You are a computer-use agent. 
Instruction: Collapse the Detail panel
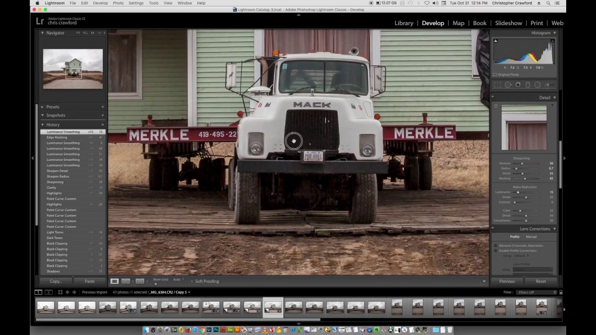554,98
